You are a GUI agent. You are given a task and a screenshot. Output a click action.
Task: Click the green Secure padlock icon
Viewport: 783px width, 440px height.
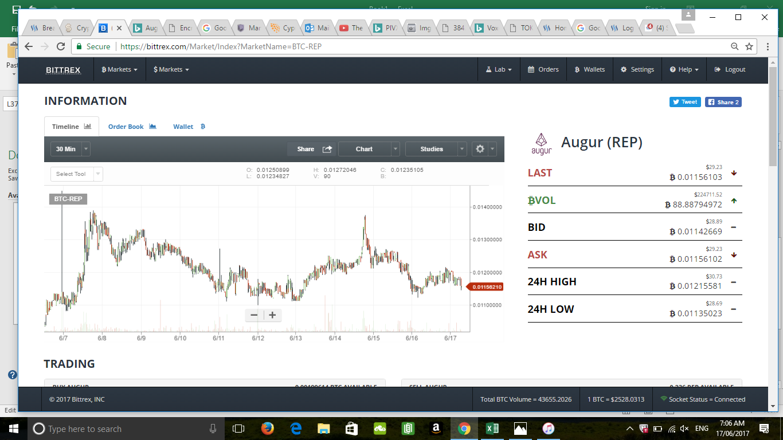(79, 46)
